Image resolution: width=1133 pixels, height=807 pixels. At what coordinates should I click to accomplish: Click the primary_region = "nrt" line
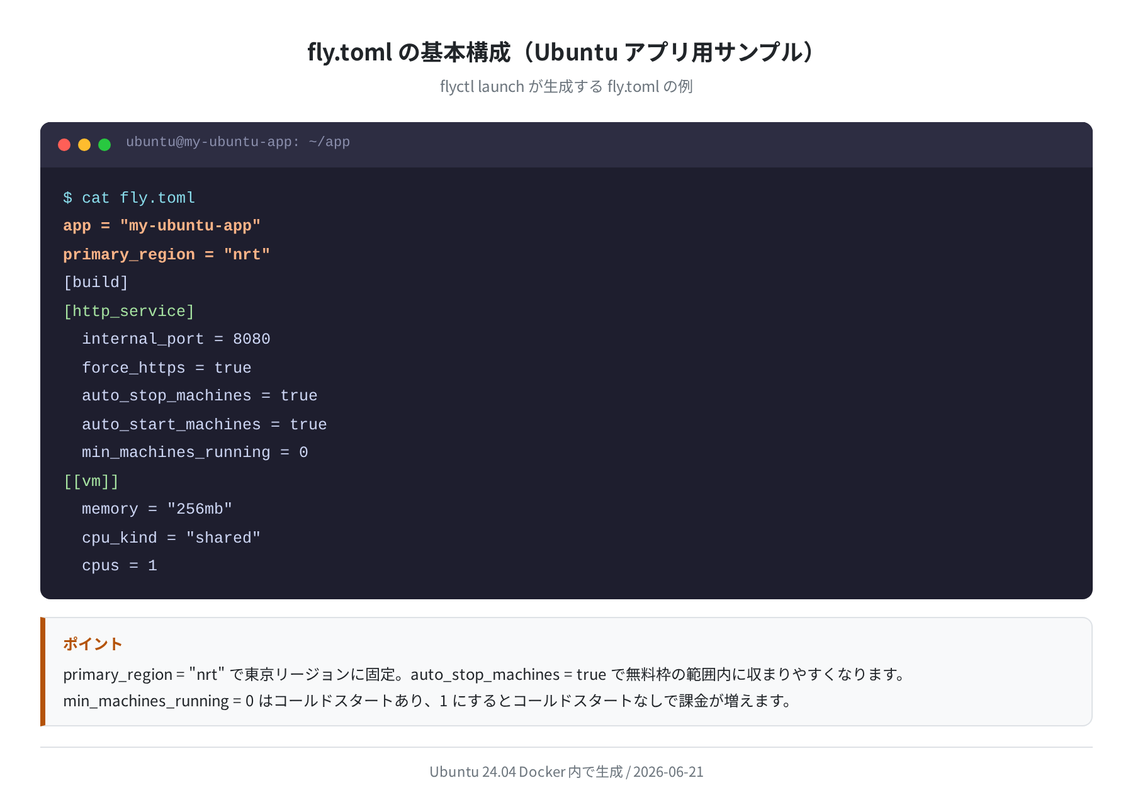point(167,254)
